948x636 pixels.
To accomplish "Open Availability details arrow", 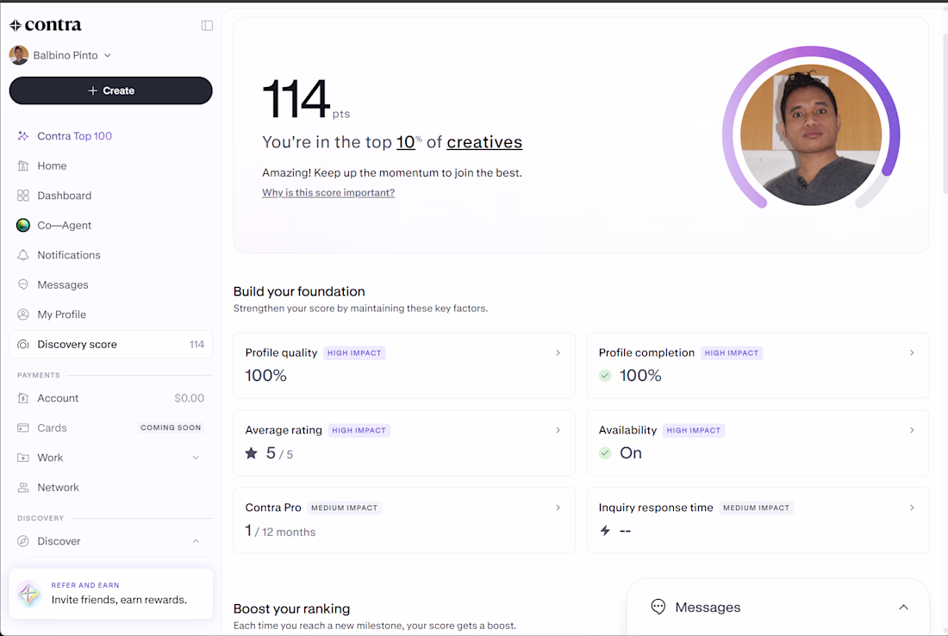I will tap(912, 430).
